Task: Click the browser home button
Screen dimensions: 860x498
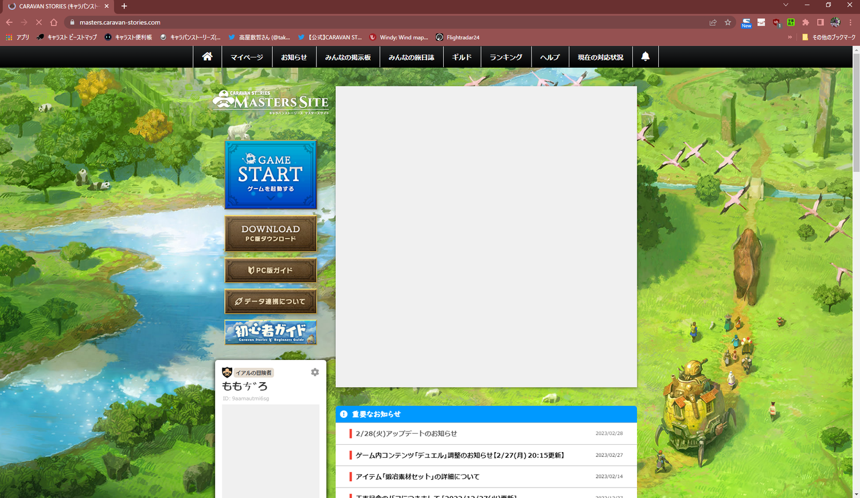Action: 54,22
